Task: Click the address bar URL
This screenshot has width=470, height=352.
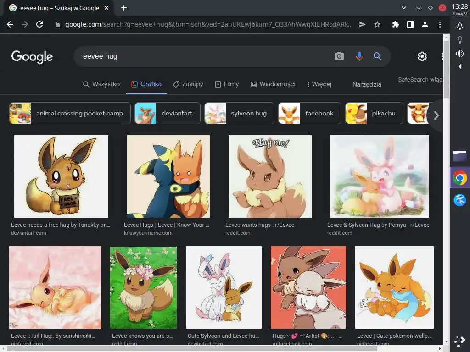Action: [209, 24]
